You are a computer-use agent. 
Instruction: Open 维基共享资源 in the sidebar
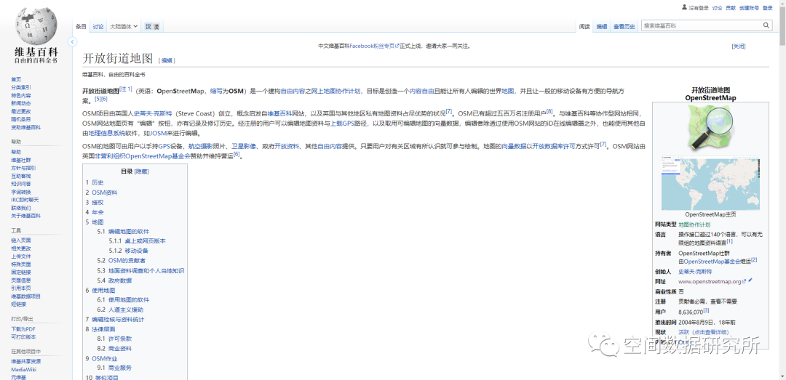point(26,362)
